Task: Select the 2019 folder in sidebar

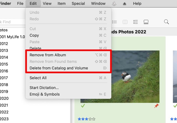Action: (x=4, y=92)
